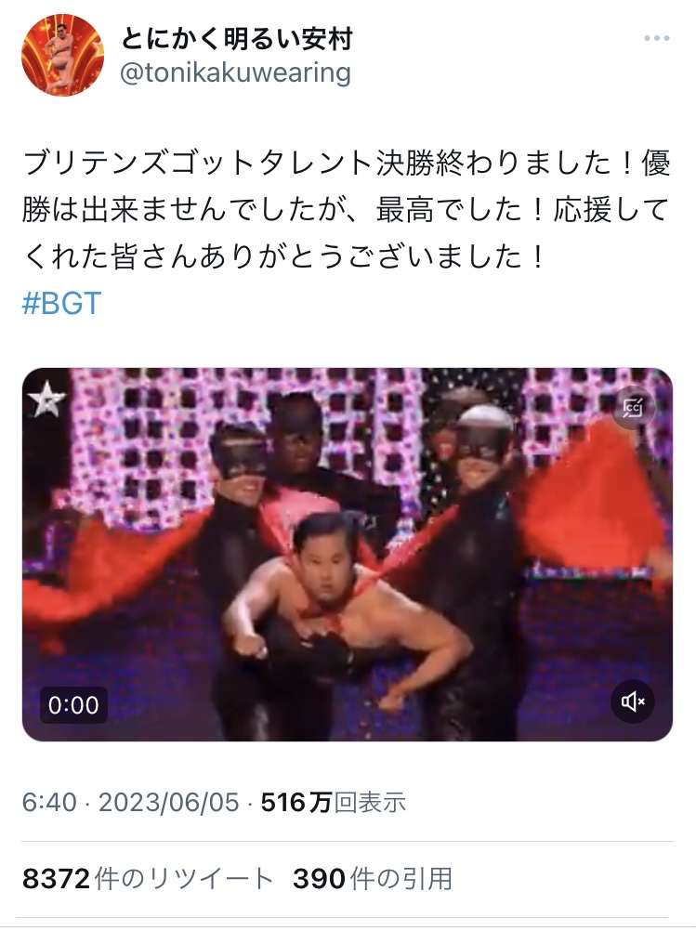Click the star logo watermark in video

coord(47,399)
